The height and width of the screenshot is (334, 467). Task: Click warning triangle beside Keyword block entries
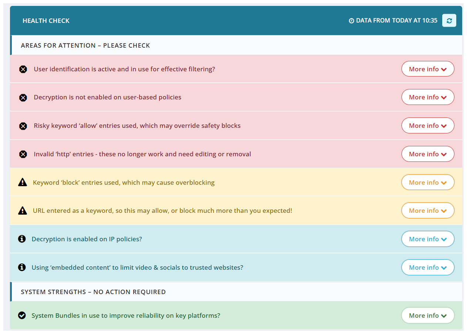pos(23,182)
